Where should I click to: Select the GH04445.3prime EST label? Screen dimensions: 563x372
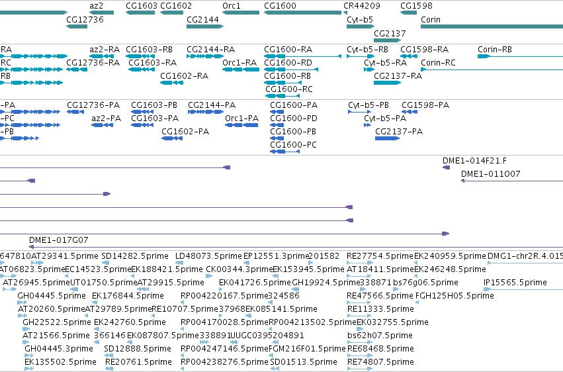(x=59, y=349)
